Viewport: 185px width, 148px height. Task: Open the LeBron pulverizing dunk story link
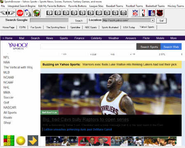pos(78,129)
